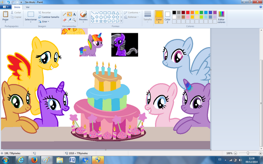Choose the five-point star shape

tap(101, 21)
